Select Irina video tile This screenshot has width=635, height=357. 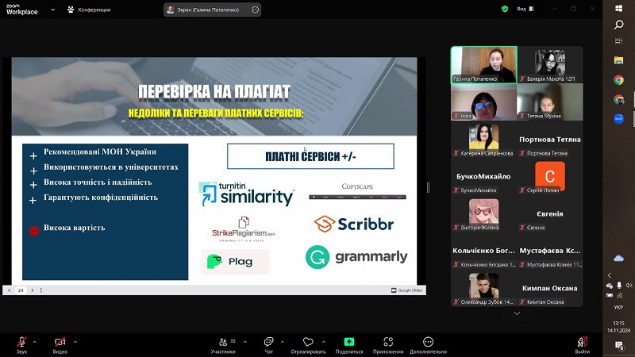[484, 102]
